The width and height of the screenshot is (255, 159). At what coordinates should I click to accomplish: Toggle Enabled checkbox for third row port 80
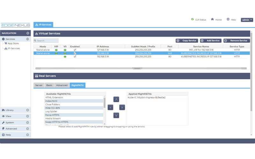(x=75, y=57)
